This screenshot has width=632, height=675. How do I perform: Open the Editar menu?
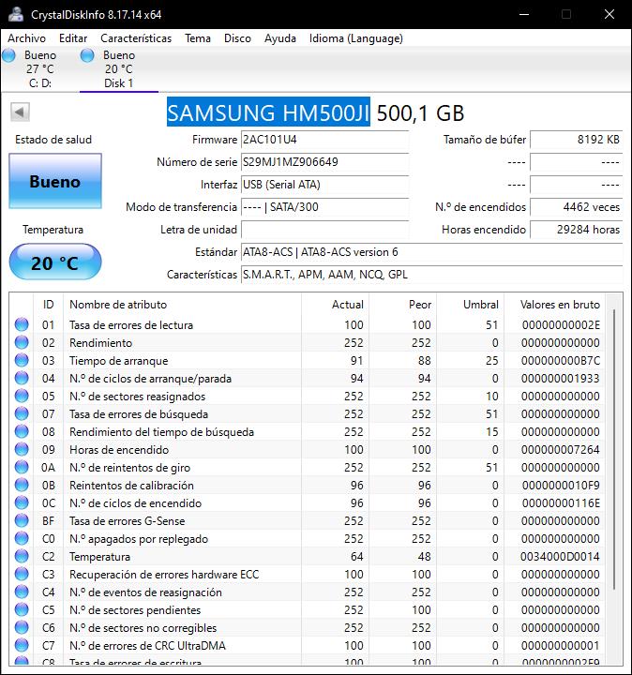[x=73, y=38]
